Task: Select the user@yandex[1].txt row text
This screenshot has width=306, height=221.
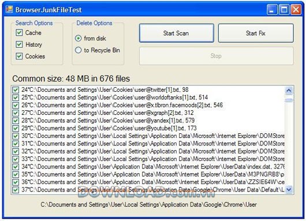Action: pyautogui.click(x=108, y=121)
